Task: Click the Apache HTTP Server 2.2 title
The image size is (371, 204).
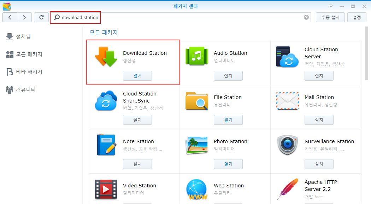Action: point(321,186)
